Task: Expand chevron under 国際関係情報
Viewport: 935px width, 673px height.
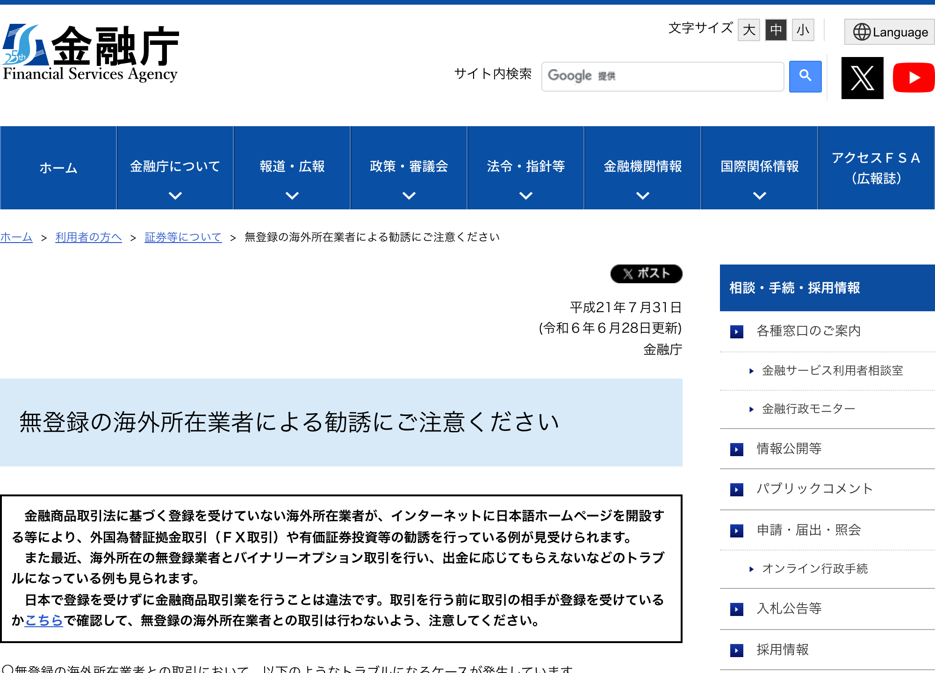Action: coord(760,195)
